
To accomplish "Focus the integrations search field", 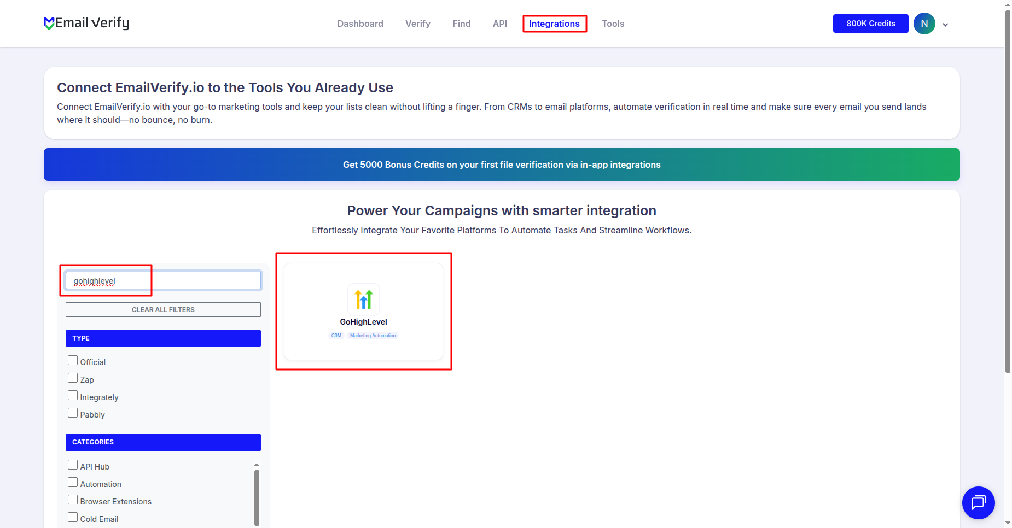I will tap(163, 281).
